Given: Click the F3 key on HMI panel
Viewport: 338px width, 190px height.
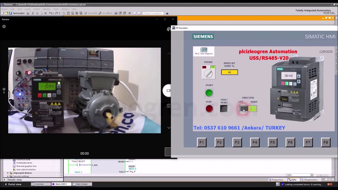Looking at the screenshot, I should 237,142.
